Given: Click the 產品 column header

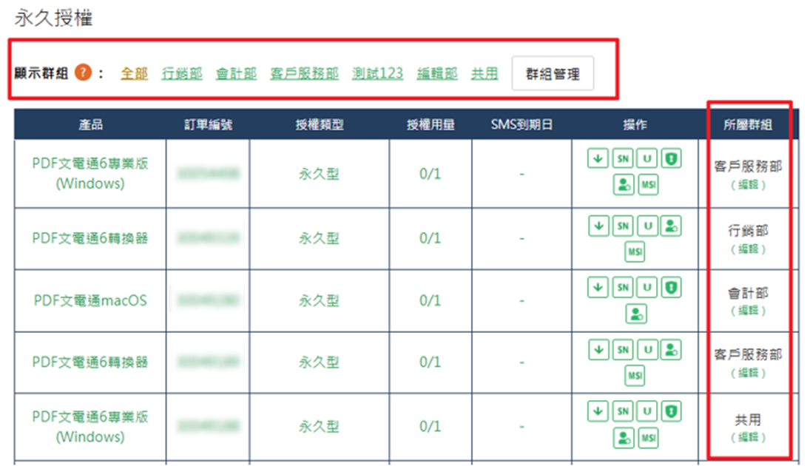Looking at the screenshot, I should pyautogui.click(x=90, y=124).
